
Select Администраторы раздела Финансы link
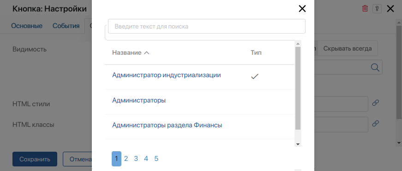point(167,125)
